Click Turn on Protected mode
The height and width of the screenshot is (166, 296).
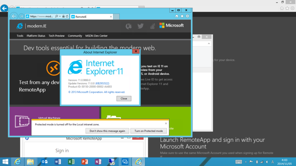tap(149, 131)
